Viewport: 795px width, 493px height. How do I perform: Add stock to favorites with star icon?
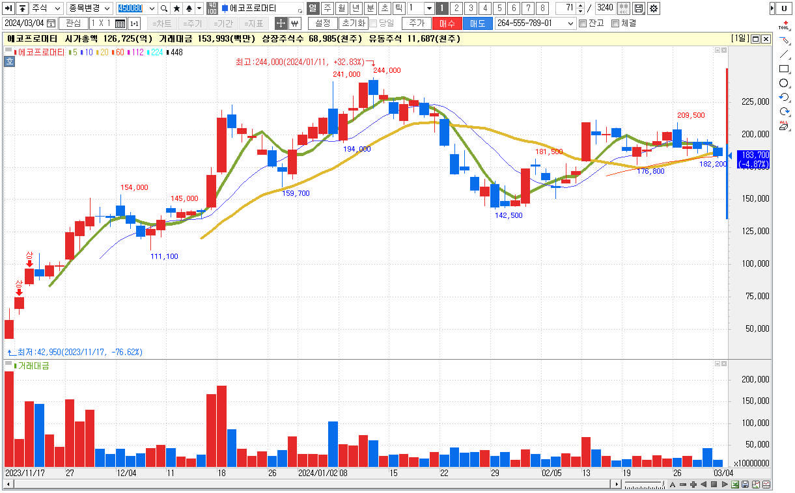[x=176, y=8]
